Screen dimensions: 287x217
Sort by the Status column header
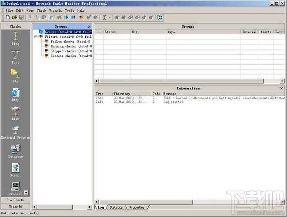coord(117,32)
